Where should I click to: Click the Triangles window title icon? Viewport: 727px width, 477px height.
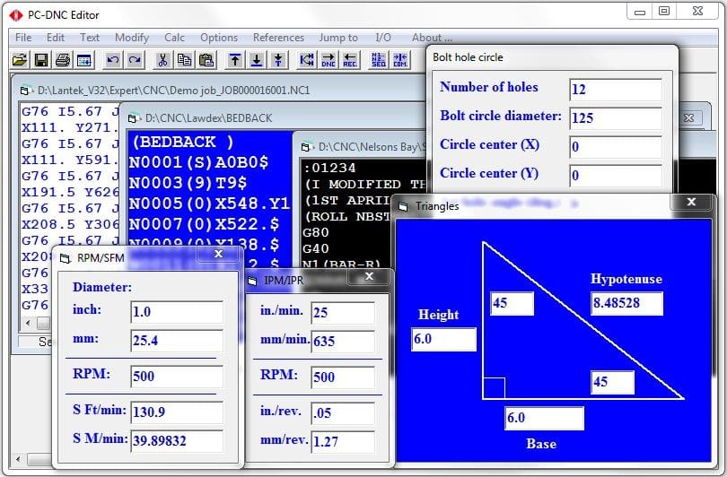click(403, 206)
